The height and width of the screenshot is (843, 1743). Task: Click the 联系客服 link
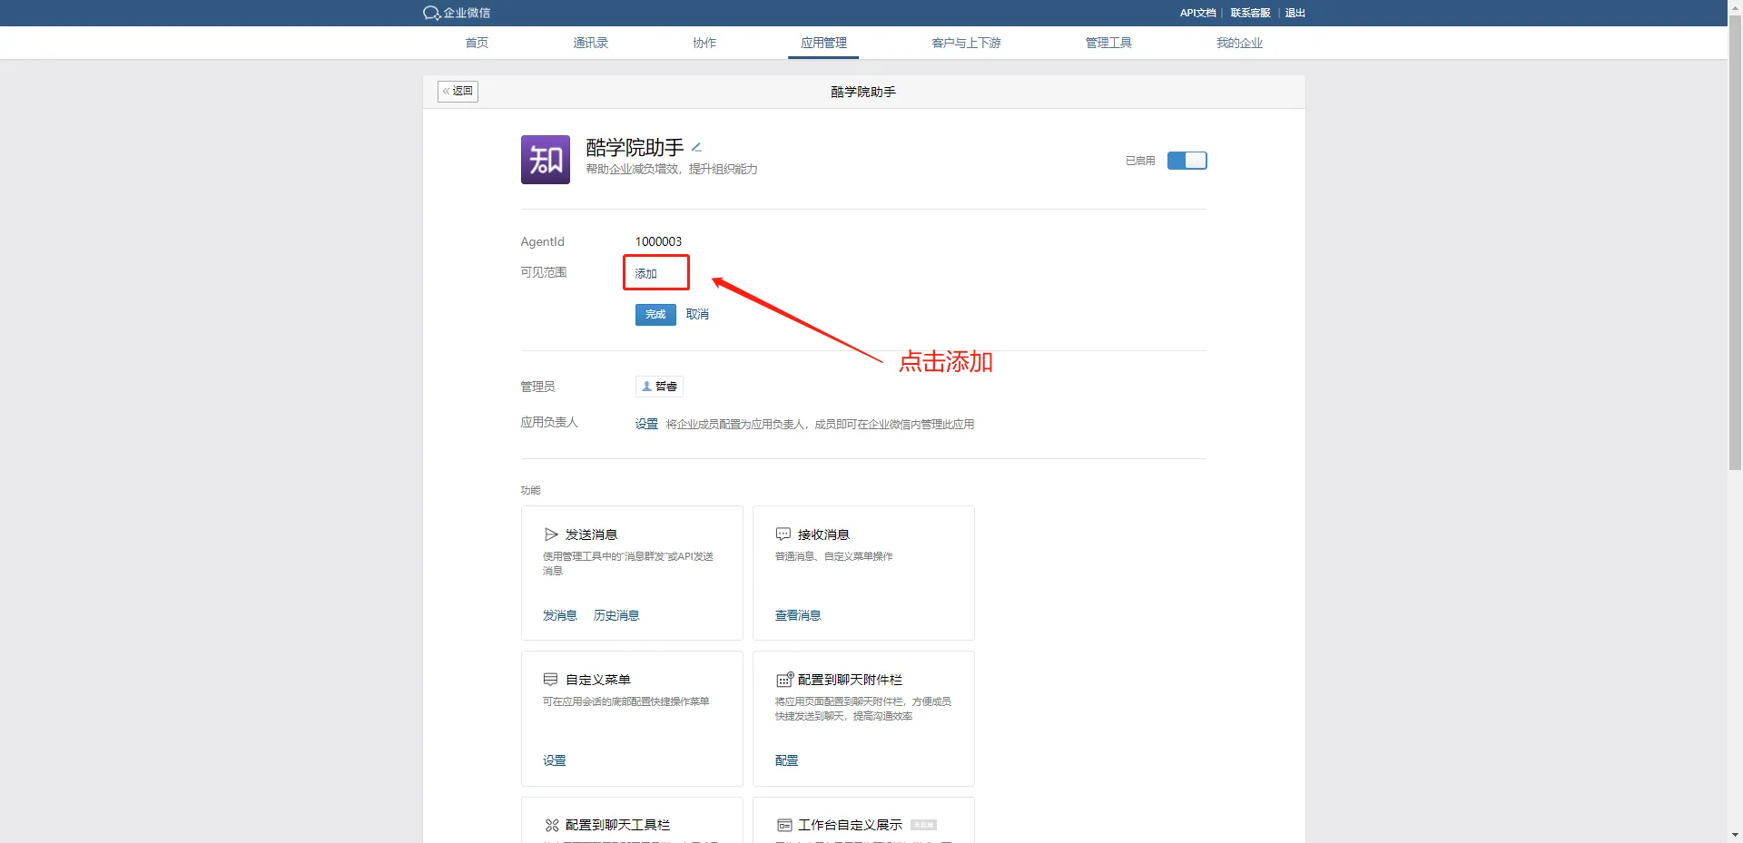1250,13
